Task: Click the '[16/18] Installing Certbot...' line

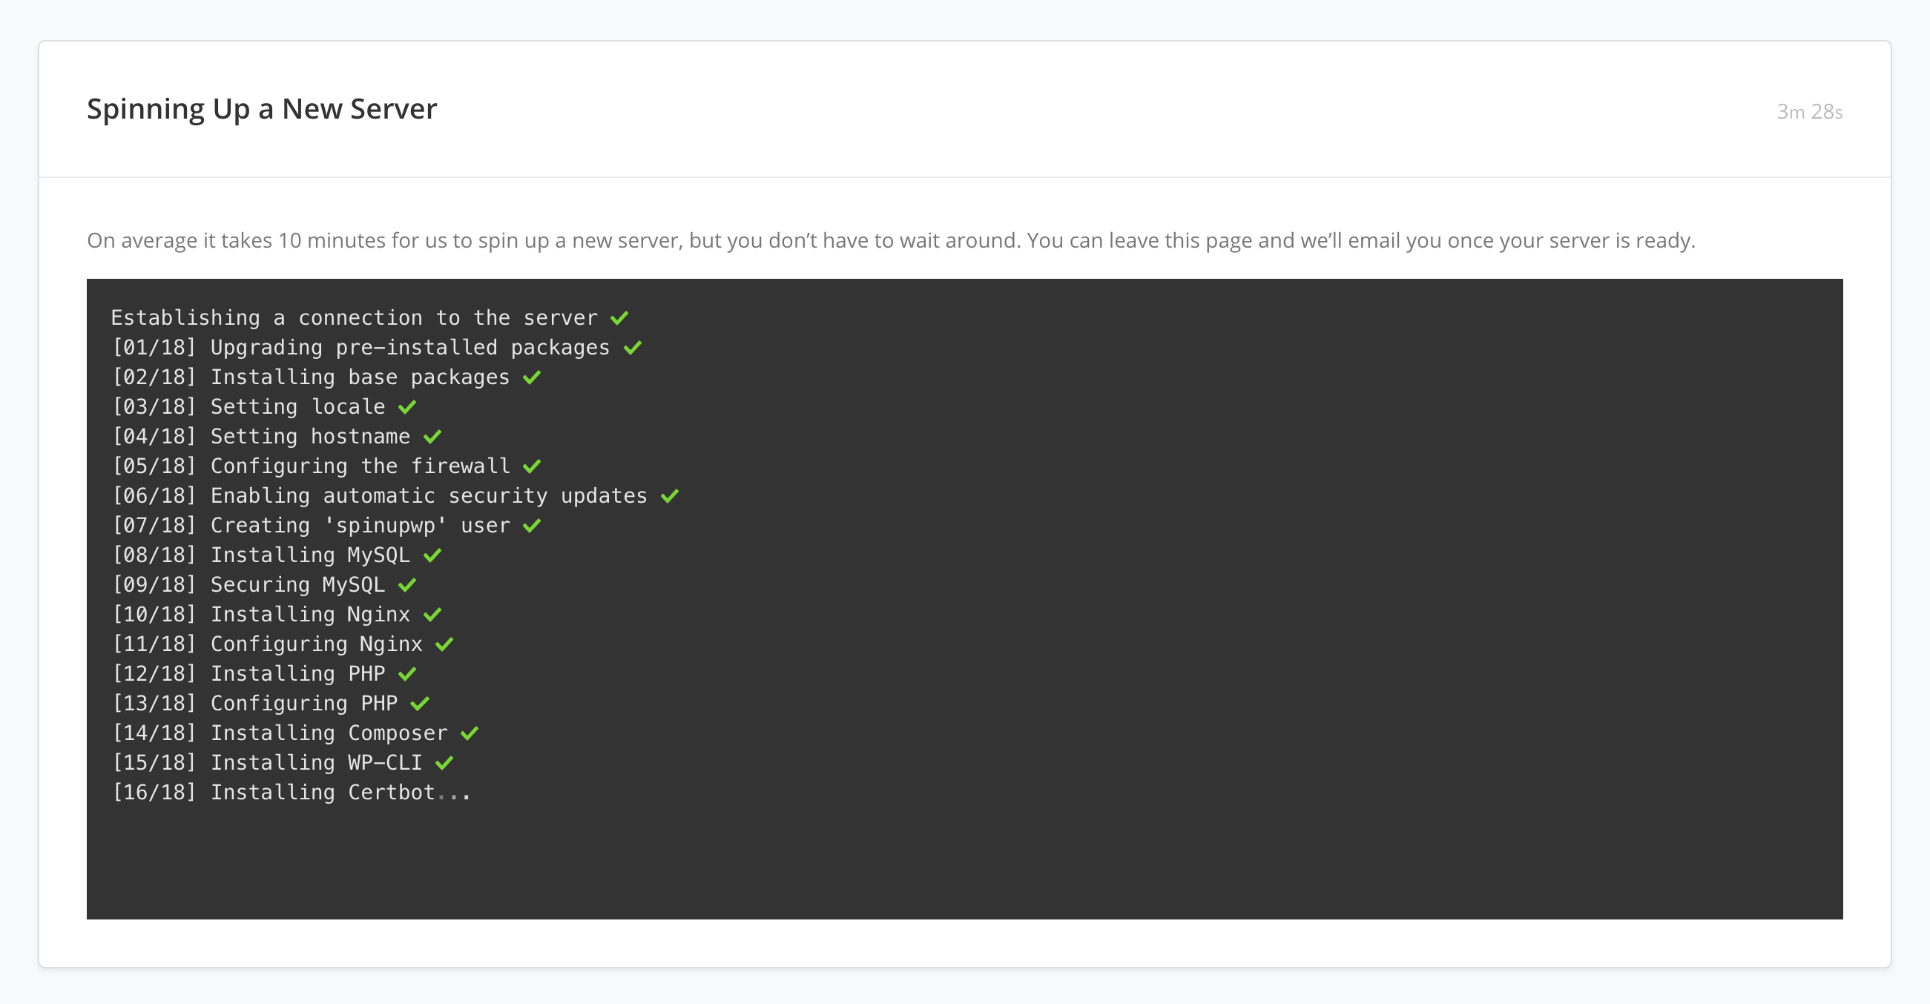Action: (292, 792)
